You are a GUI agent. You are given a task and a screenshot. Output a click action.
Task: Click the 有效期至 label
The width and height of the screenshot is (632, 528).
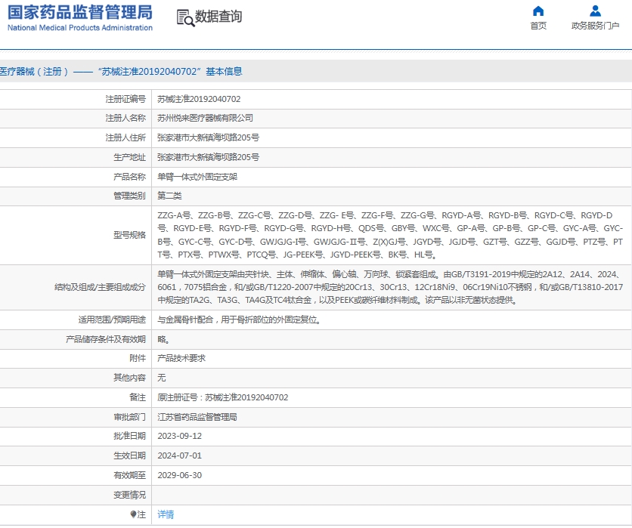point(129,475)
